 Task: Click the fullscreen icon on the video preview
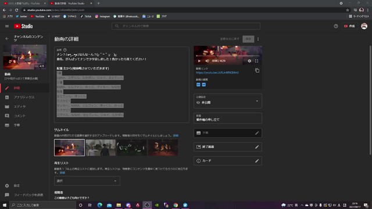[256, 61]
